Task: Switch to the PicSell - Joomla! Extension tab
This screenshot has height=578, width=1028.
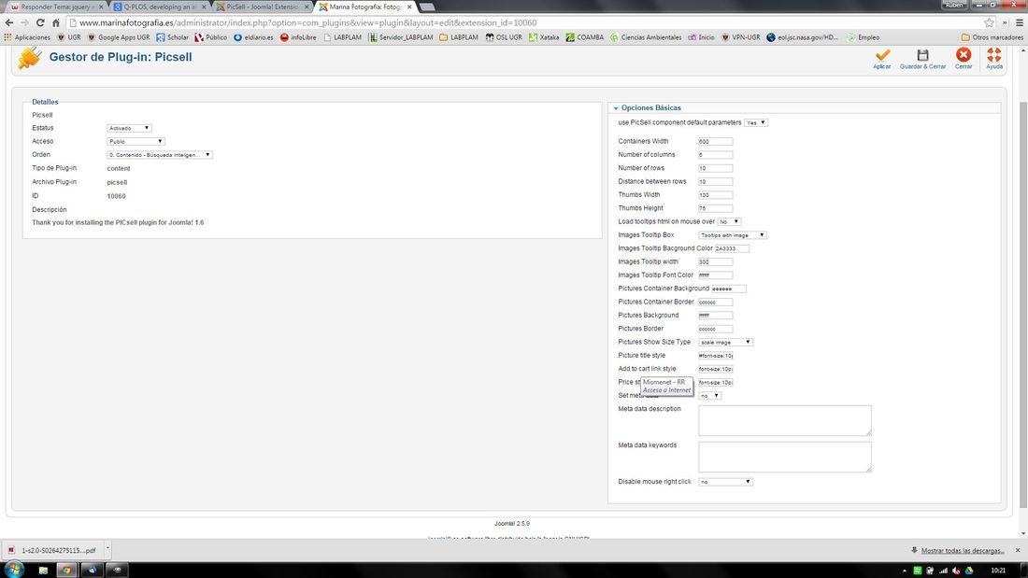Action: 263,7
